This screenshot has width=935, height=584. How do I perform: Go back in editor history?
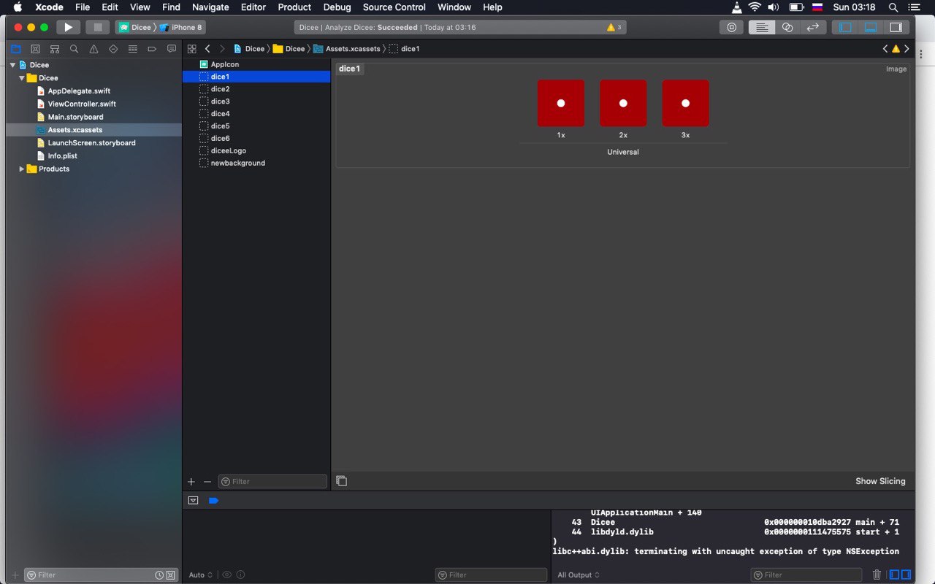(x=207, y=49)
